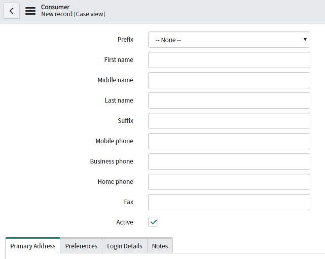Open the hamburger context menu icon
This screenshot has height=259, width=325.
[30, 11]
